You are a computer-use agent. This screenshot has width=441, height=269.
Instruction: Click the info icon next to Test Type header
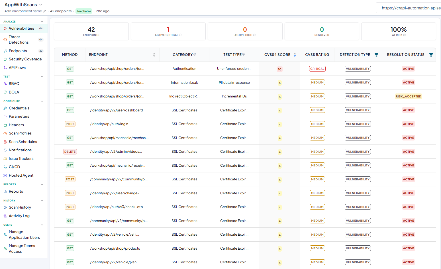tap(244, 54)
